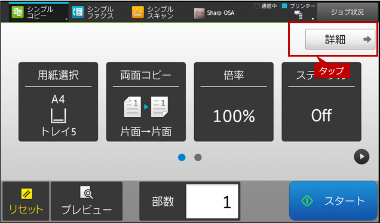
Task: Click the printer network status icon
Action: coord(299,16)
